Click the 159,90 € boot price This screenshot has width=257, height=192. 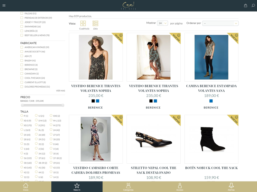[211, 177]
